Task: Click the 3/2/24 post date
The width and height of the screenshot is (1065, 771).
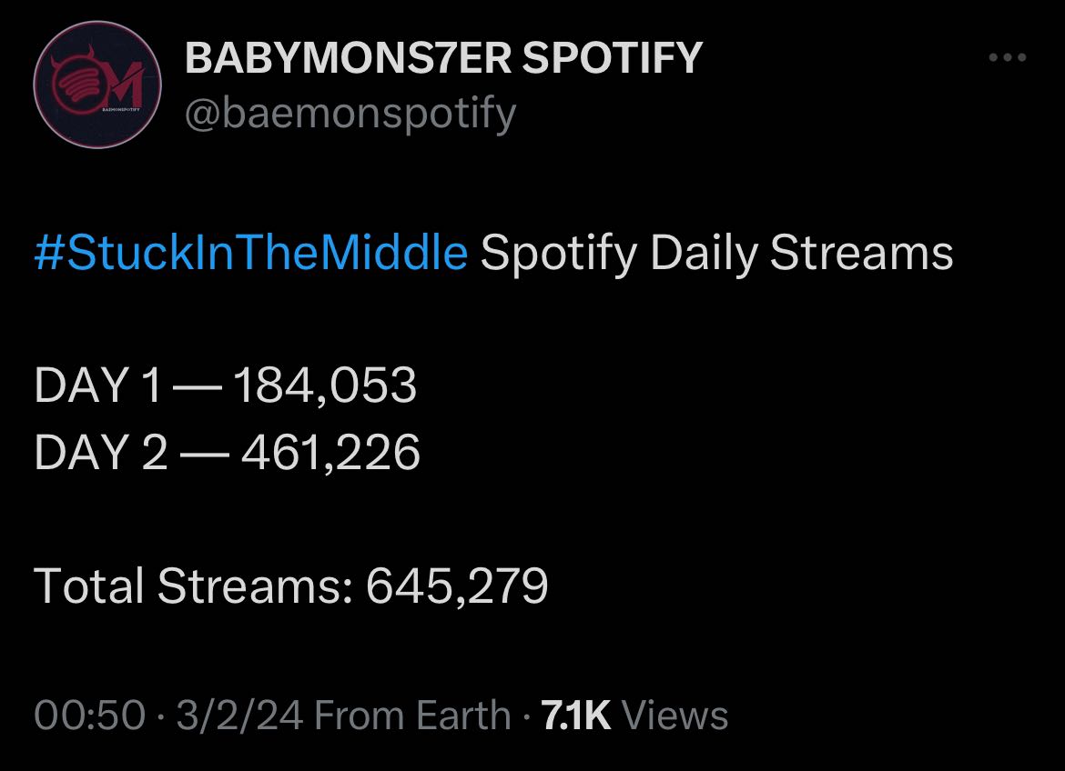Action: (239, 716)
